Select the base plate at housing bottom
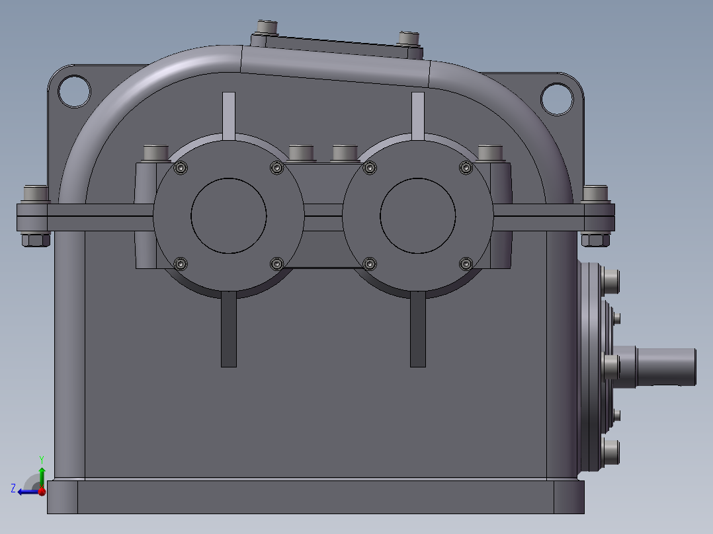713x534 pixels. tap(315, 497)
